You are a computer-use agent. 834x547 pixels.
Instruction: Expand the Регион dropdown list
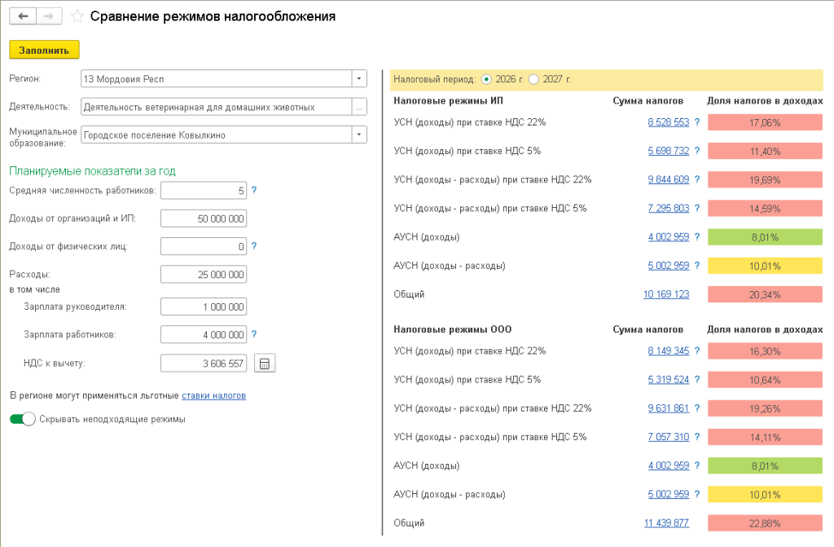359,79
